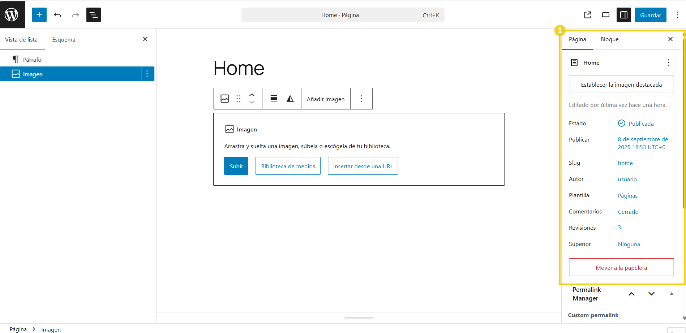Open the editor options three-dot menu
This screenshot has height=333, width=686.
pos(677,15)
